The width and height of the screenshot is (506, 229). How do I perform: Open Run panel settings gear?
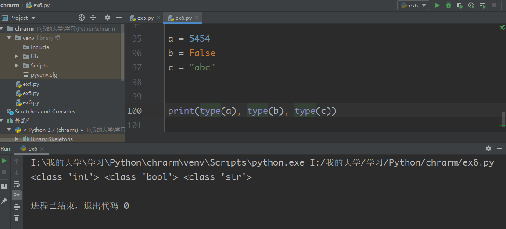(x=488, y=148)
